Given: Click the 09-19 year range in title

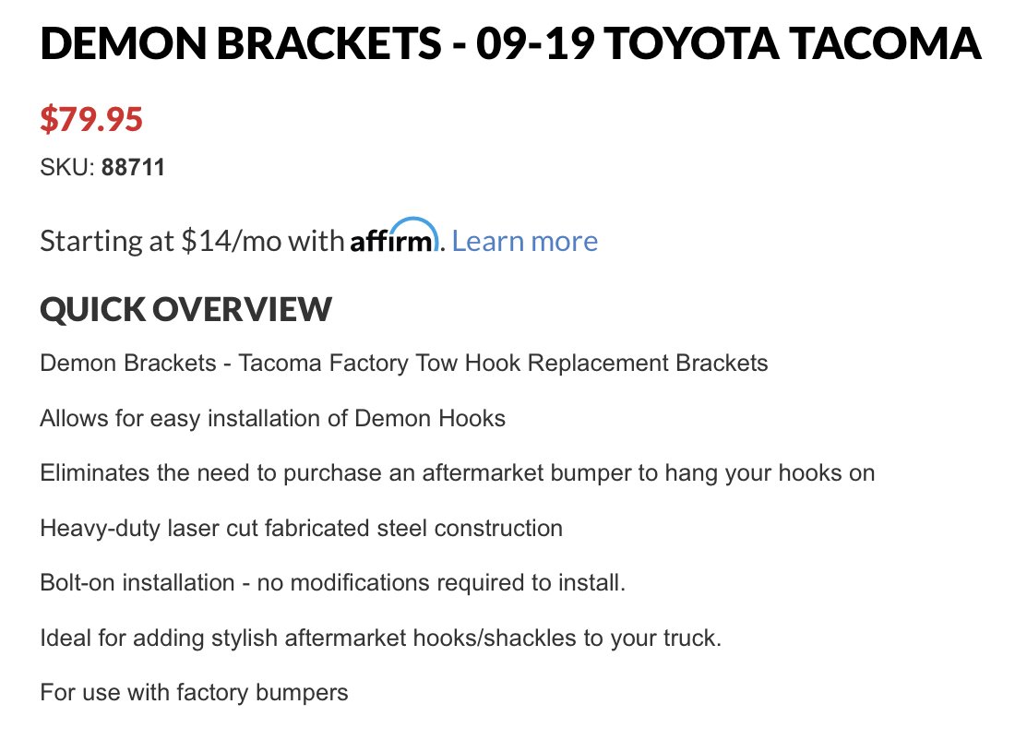Looking at the screenshot, I should coord(534,43).
